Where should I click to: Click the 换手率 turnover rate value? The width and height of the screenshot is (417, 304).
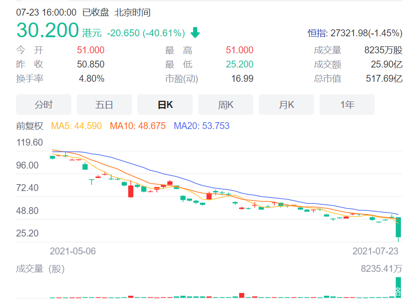click(x=91, y=79)
